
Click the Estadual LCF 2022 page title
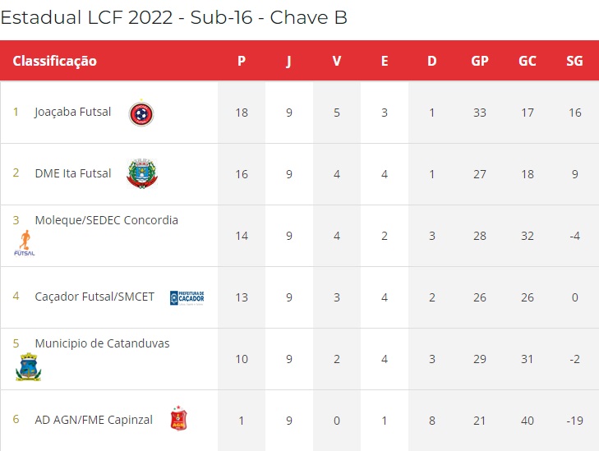(174, 17)
